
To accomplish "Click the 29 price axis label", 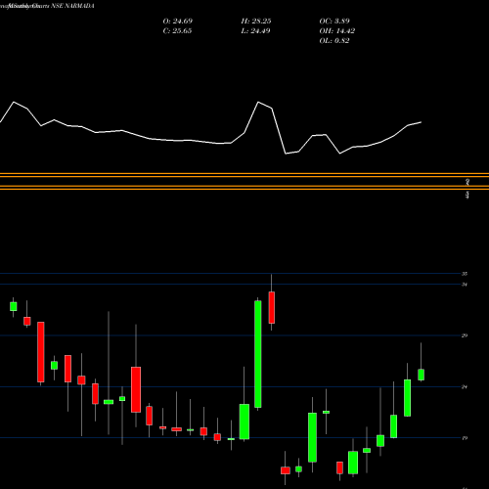I will [x=465, y=335].
